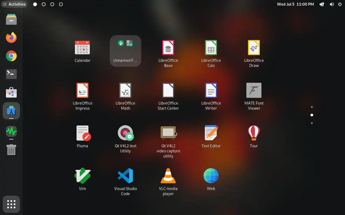Switch to the second workspace indicator
Image resolution: width=345 pixels, height=215 pixels.
click(44, 4)
